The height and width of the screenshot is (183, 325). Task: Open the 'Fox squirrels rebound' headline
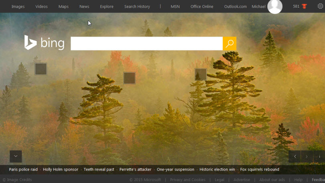(260, 169)
